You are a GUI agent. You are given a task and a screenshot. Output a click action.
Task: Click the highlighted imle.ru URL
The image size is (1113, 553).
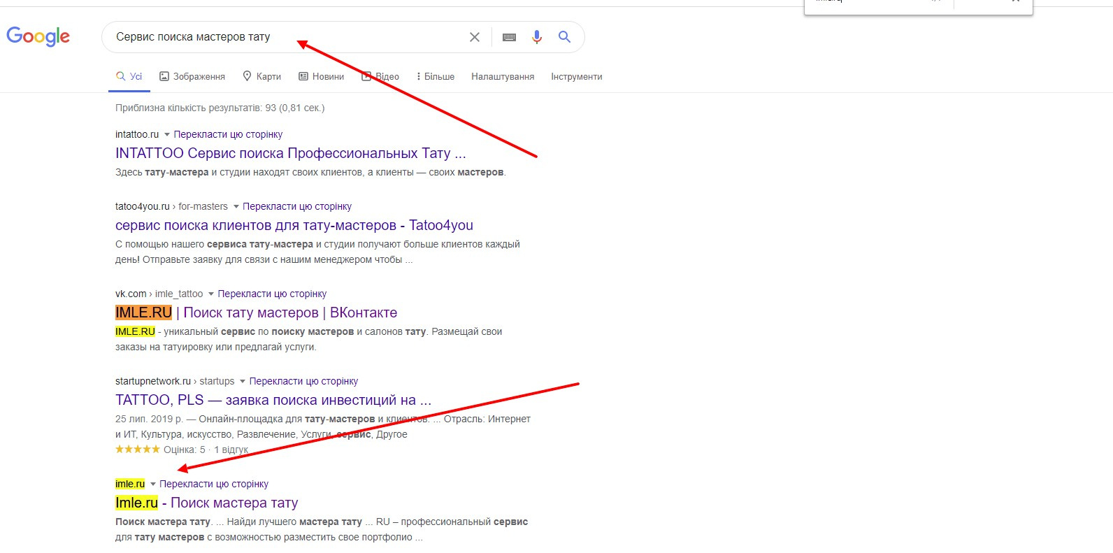point(130,484)
